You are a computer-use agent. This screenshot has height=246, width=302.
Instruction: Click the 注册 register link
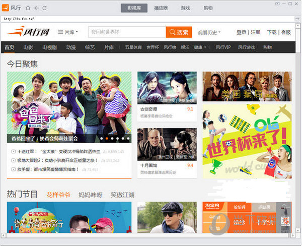(256, 32)
